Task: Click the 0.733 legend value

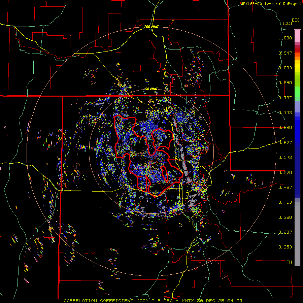Action: click(x=285, y=113)
